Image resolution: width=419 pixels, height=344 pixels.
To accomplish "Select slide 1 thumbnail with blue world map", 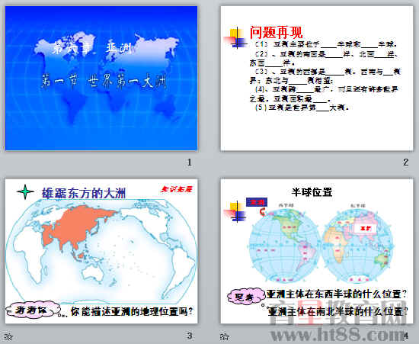I will pyautogui.click(x=101, y=79).
